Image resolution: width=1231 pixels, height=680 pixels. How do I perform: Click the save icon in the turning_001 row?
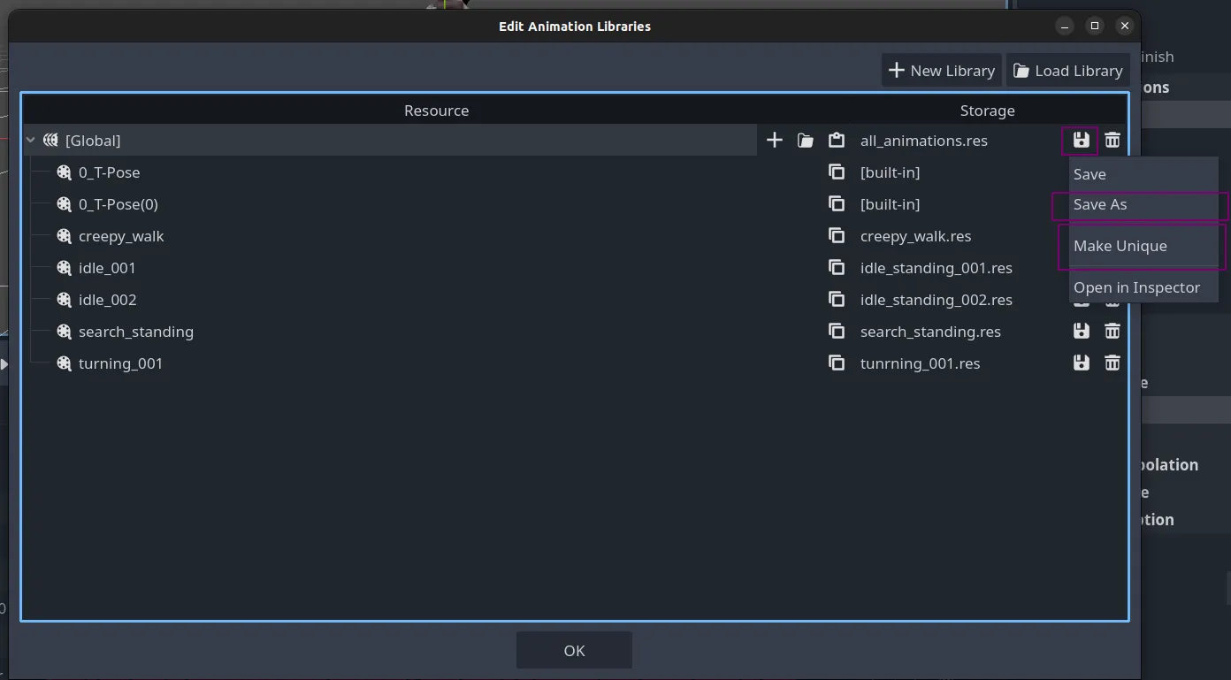(1081, 363)
